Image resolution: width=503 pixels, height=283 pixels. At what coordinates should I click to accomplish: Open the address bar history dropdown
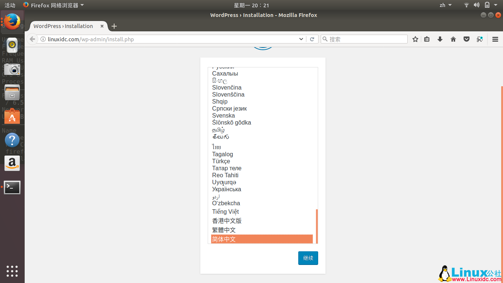pos(301,39)
